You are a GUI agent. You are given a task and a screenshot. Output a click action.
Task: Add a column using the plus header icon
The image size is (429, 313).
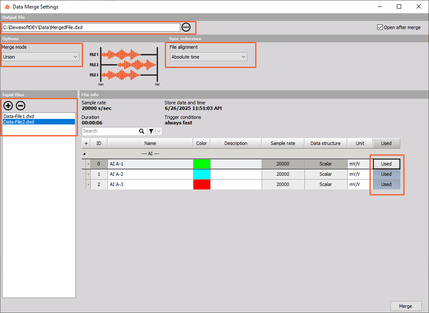point(86,143)
